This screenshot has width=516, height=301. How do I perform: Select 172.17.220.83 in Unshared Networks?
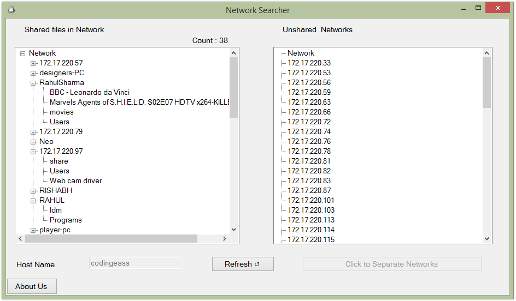[x=309, y=181]
